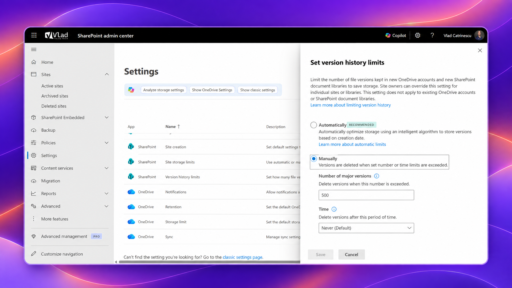
Task: Click OneDrive icon in Retention row
Action: pyautogui.click(x=131, y=207)
